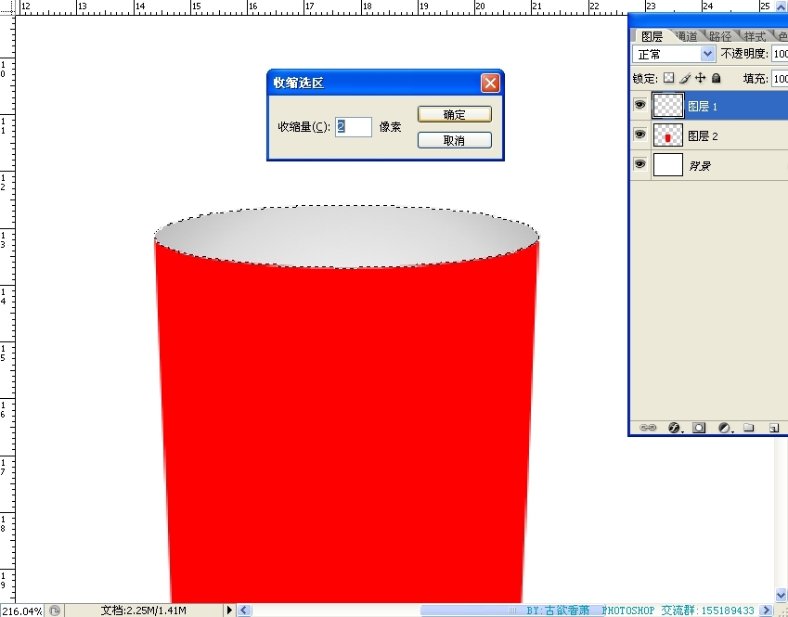Screen dimensions: 788x617
Task: Add a layer mask
Action: 699,428
